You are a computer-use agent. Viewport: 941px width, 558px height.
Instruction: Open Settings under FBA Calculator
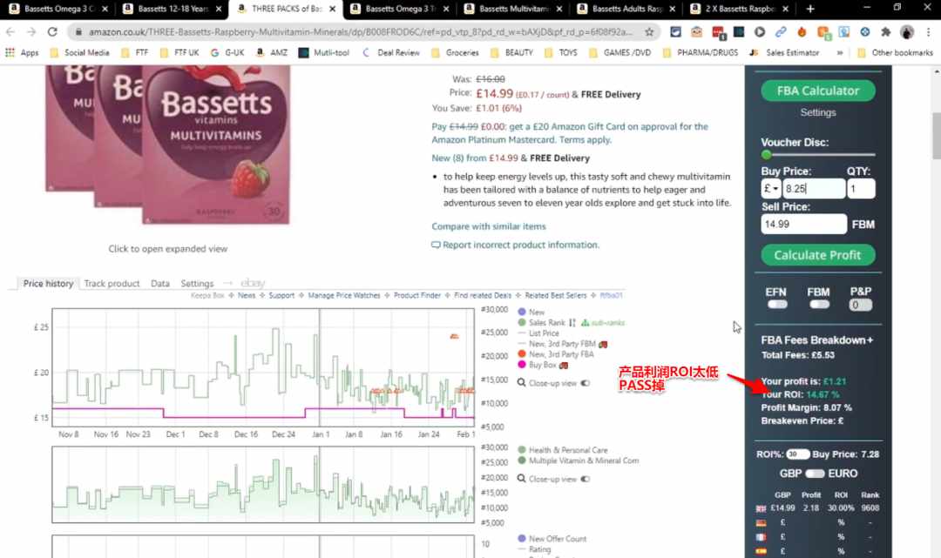point(818,112)
